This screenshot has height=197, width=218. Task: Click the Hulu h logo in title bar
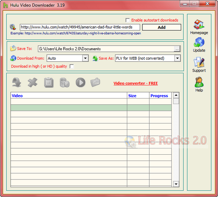click(6, 5)
